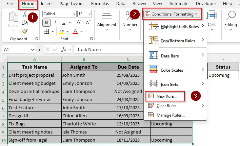Click cell '18/11/2025'
The width and height of the screenshot is (240, 146).
click(x=128, y=140)
